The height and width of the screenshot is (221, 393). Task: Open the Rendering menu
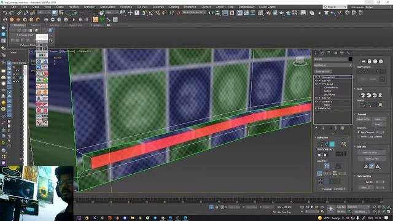point(126,7)
